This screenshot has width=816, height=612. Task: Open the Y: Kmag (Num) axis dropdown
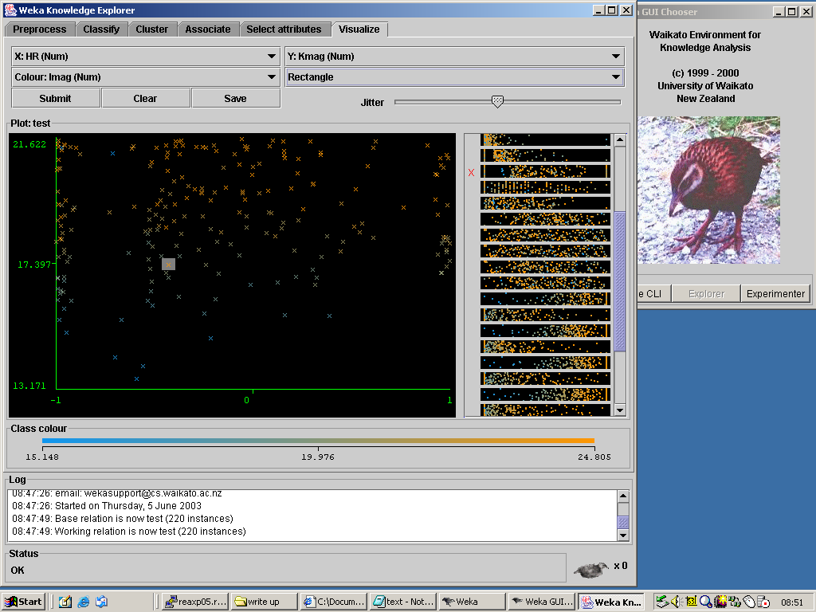click(x=454, y=57)
